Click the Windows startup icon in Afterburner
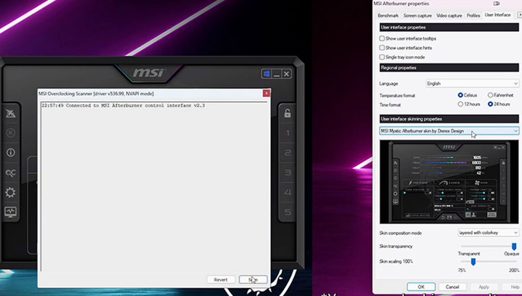Viewport: 522px width, 296px height. coord(267,74)
